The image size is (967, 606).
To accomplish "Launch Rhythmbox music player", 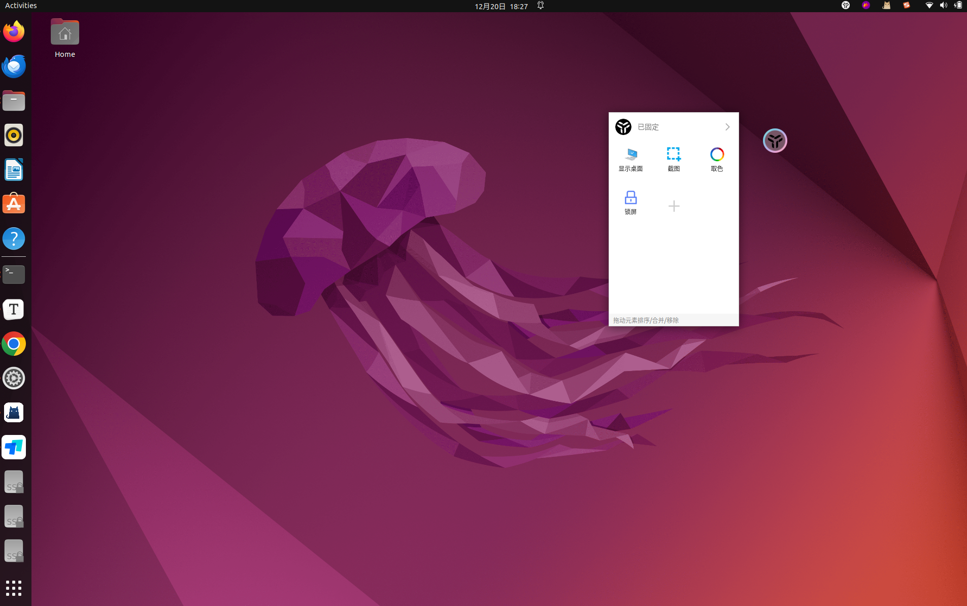I will tap(14, 135).
